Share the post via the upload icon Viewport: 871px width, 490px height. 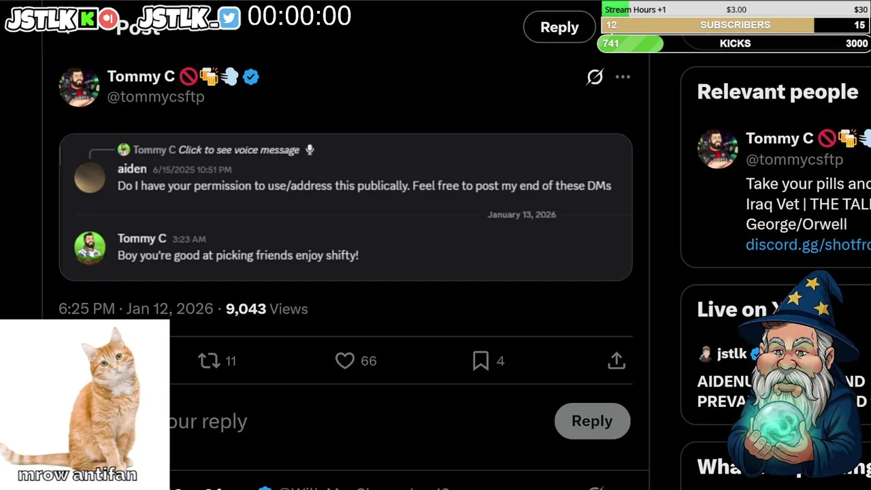pyautogui.click(x=617, y=361)
